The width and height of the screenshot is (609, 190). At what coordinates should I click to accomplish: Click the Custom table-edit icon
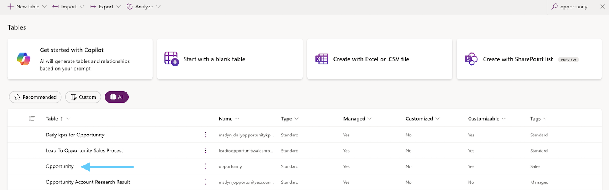74,97
